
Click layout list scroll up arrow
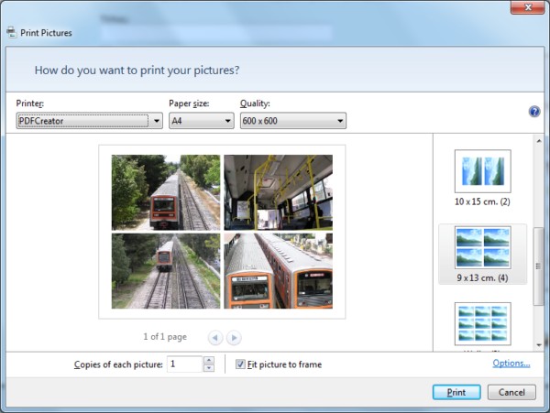pos(539,141)
